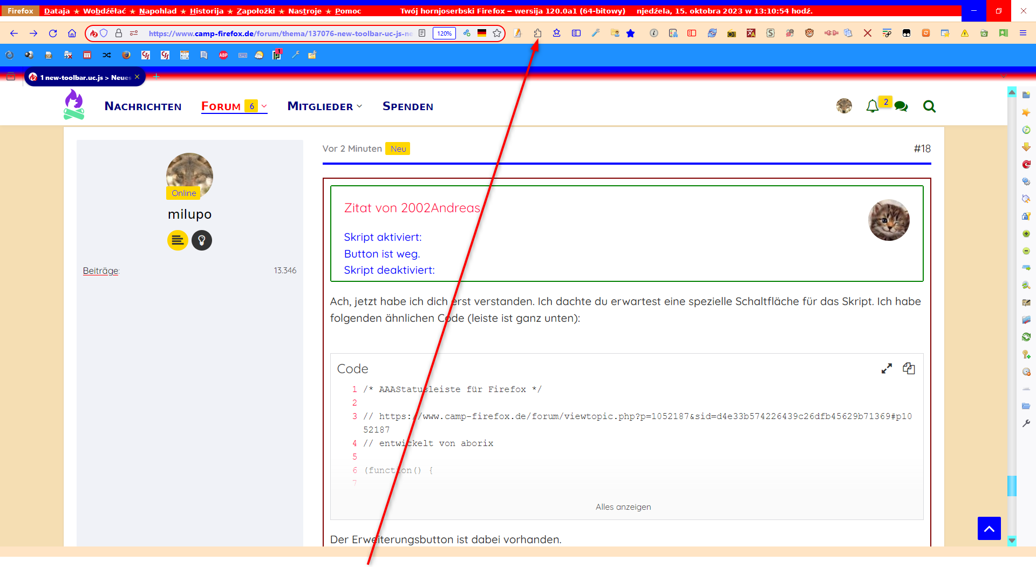Open the Nastroje menu in menu bar
Image resolution: width=1036 pixels, height=567 pixels.
tap(304, 11)
